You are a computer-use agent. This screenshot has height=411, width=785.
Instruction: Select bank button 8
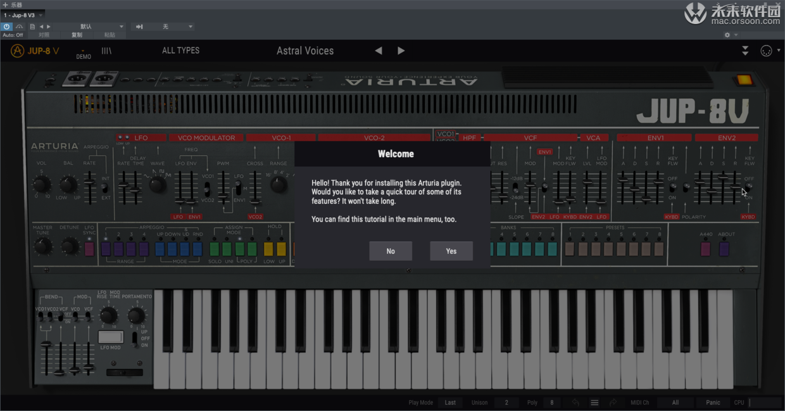click(551, 249)
